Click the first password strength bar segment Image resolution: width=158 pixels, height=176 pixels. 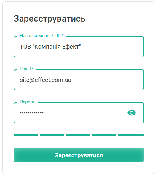[x=26, y=135]
